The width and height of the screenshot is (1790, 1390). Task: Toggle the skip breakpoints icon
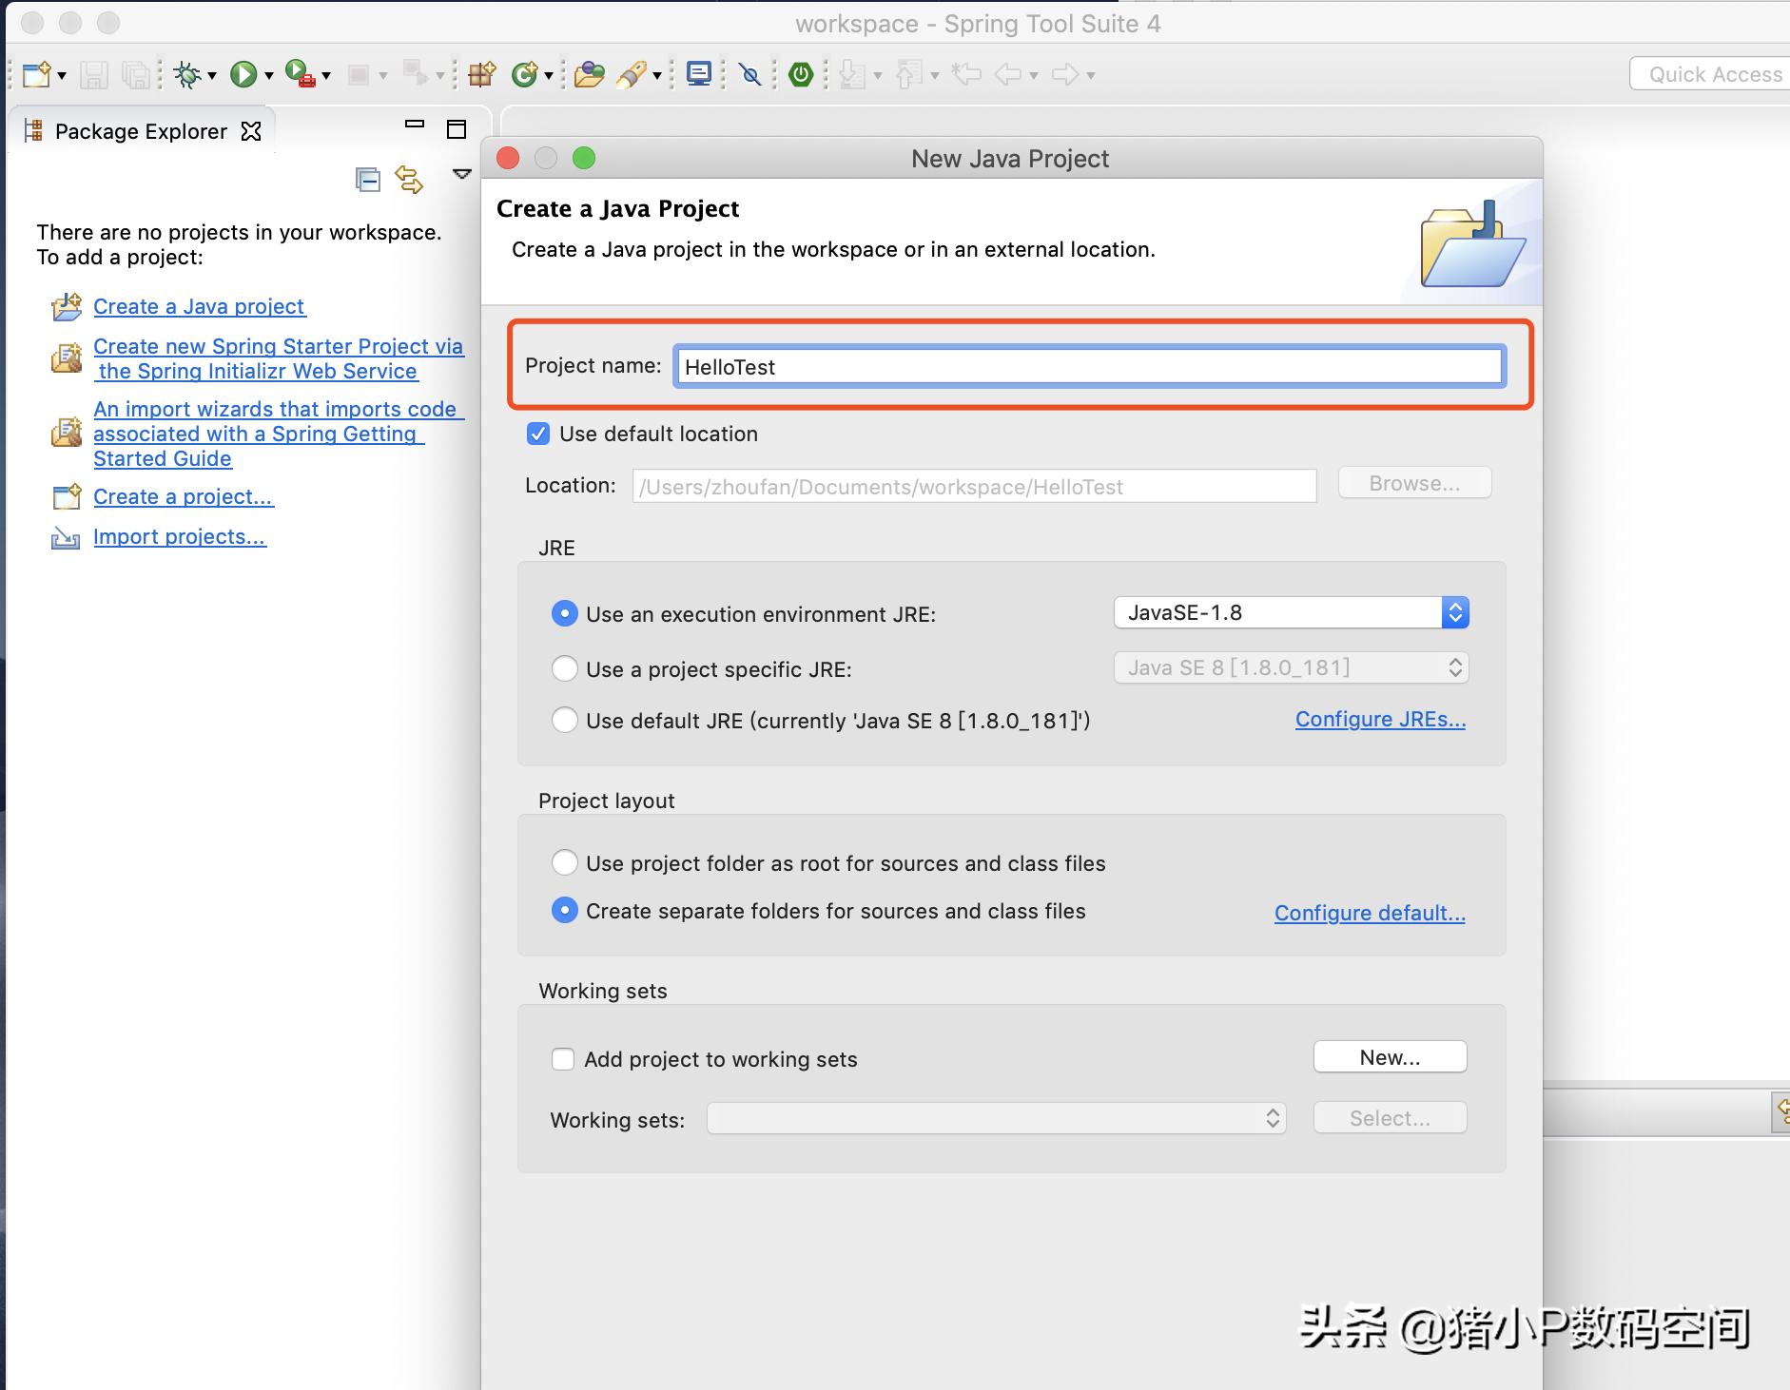coord(750,74)
